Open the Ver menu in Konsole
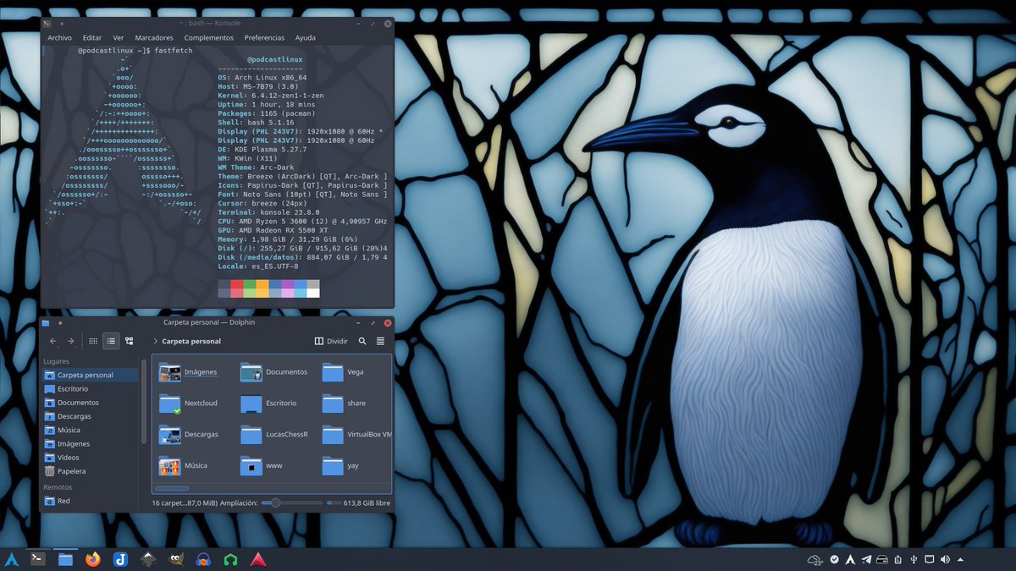 119,37
